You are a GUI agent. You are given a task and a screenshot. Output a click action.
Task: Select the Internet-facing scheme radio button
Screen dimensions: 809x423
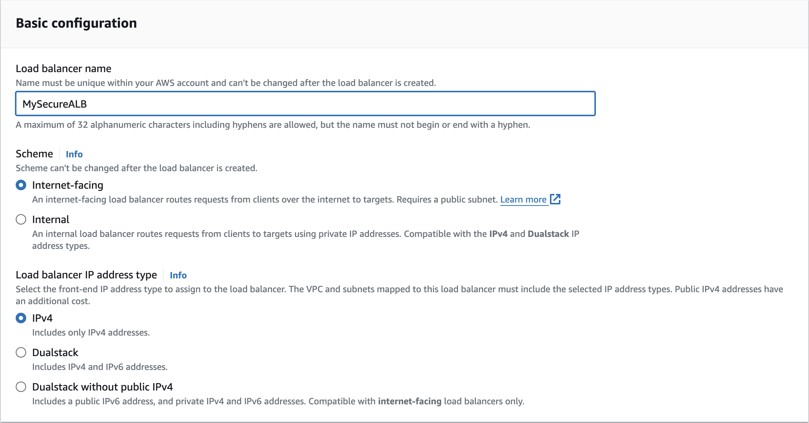point(21,185)
